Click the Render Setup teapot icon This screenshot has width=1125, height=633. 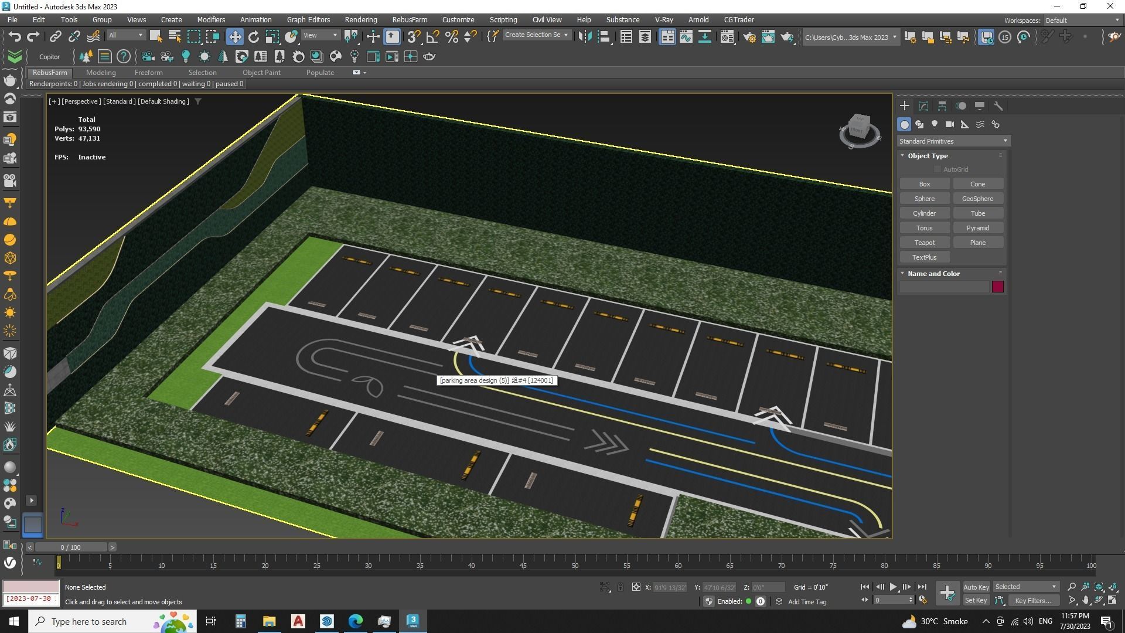pyautogui.click(x=749, y=37)
